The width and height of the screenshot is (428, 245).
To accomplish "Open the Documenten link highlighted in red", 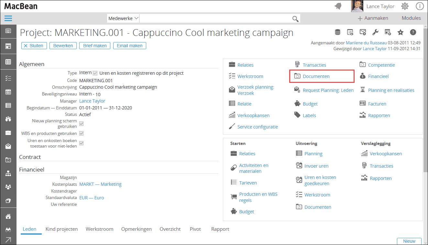I will 316,76.
